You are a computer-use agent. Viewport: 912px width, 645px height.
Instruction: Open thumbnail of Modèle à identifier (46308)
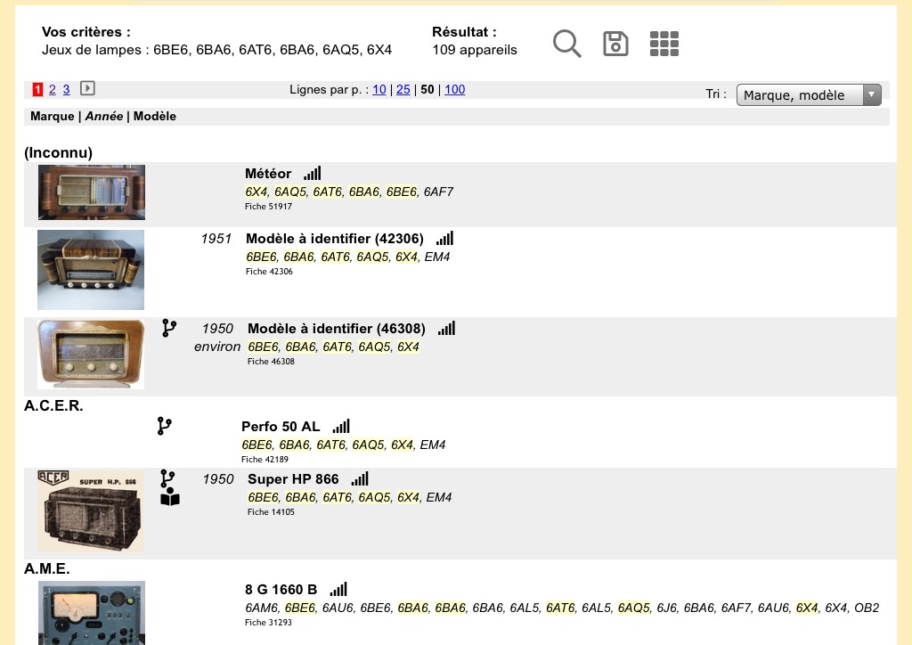91,354
